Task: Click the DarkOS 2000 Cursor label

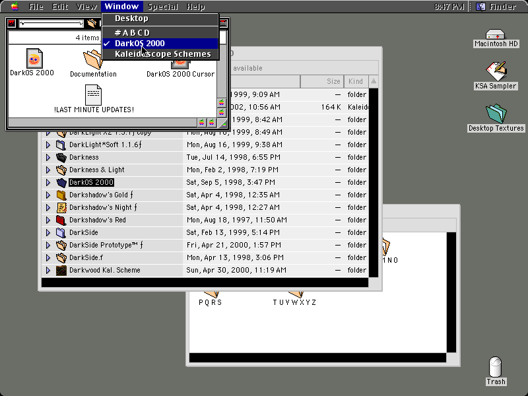Action: click(180, 74)
